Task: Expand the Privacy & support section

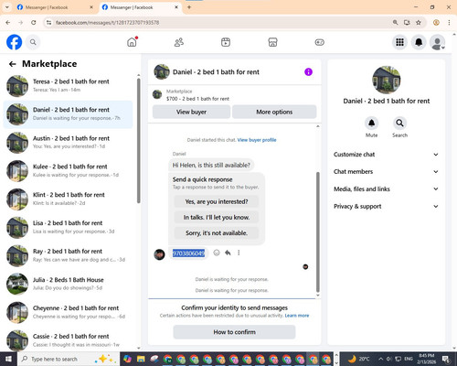Action: (386, 207)
